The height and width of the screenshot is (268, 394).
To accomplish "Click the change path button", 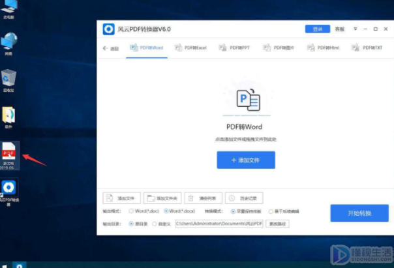I will click(277, 224).
